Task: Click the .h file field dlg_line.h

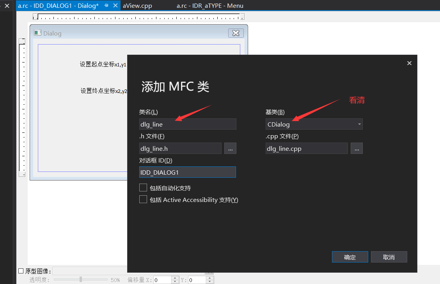Action: (x=180, y=148)
